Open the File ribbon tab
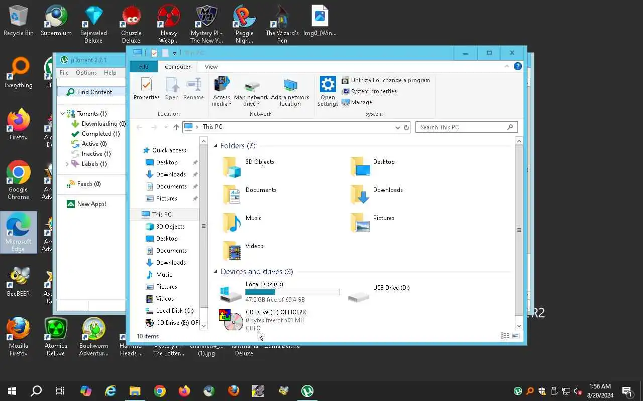Viewport: 643px width, 401px height. [x=144, y=67]
